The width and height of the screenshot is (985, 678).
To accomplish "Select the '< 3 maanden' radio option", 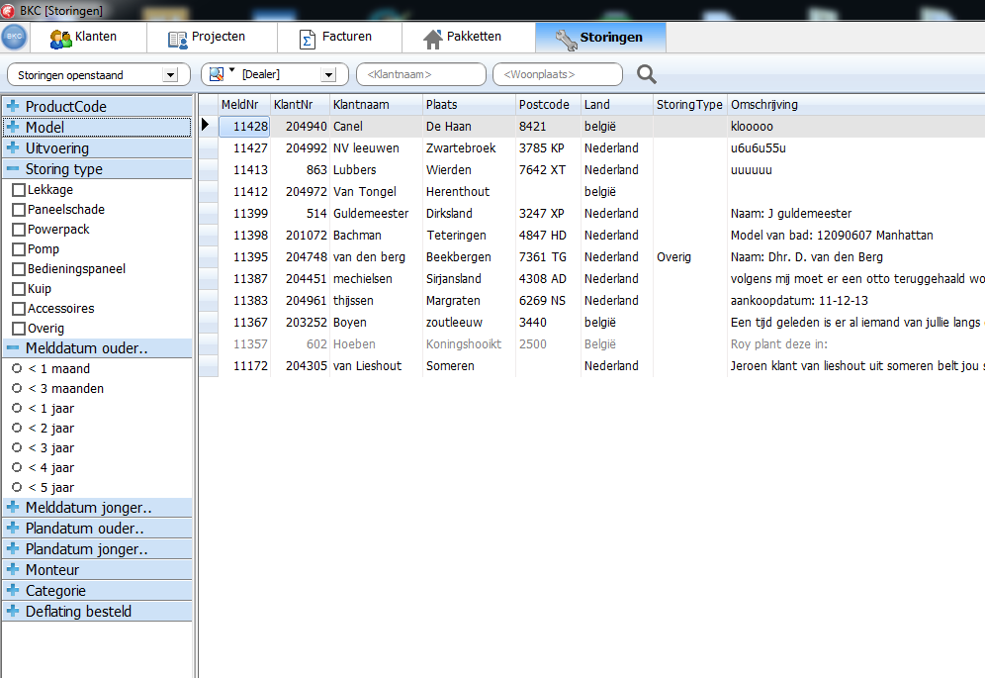I will click(x=17, y=389).
